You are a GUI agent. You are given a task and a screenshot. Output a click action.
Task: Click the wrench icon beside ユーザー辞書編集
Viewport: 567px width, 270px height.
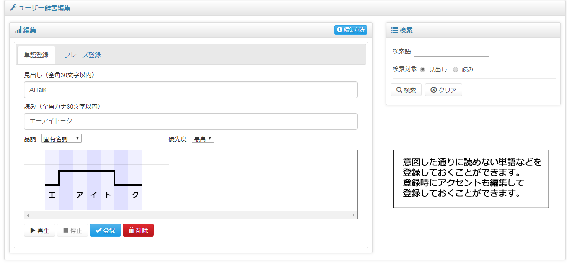13,8
